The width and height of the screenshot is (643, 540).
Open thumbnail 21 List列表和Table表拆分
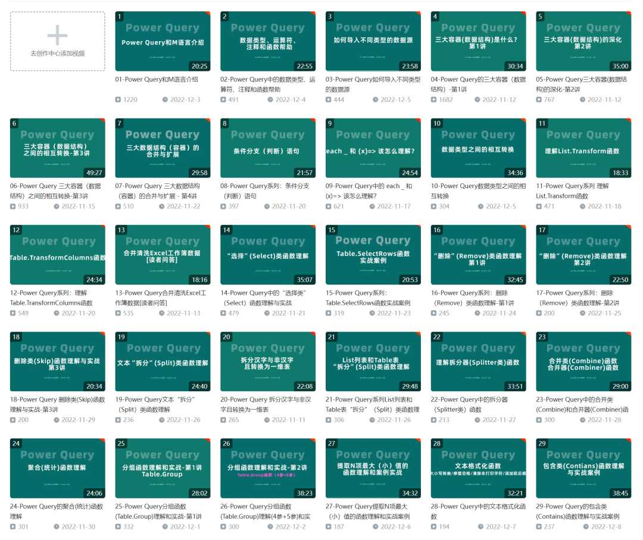click(373, 361)
